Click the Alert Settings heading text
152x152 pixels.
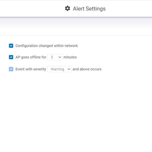[89, 9]
